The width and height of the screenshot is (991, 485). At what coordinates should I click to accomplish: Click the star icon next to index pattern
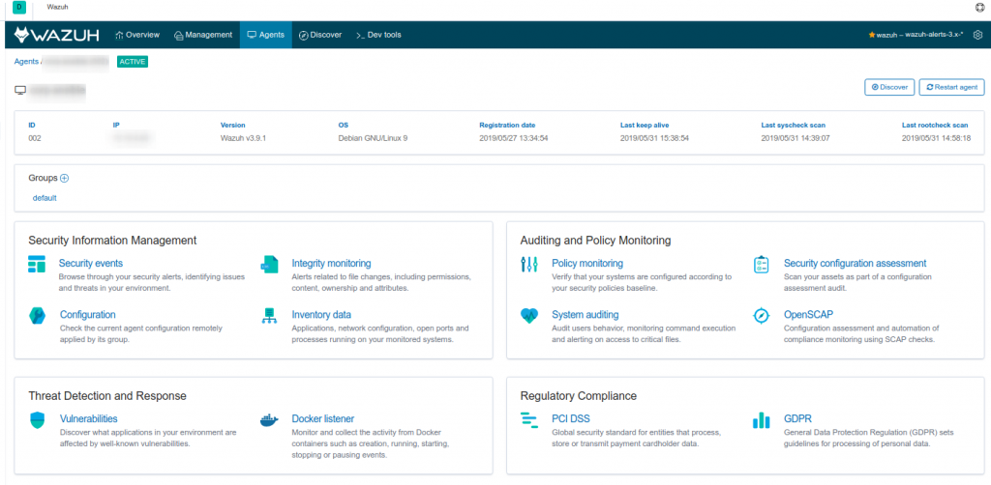872,36
